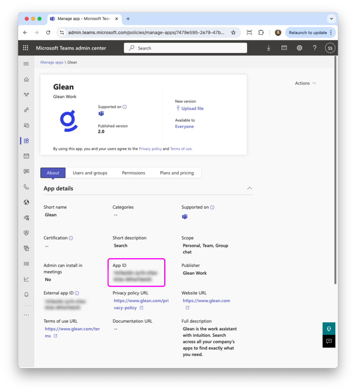Open Users section in the sidebar

26,110
